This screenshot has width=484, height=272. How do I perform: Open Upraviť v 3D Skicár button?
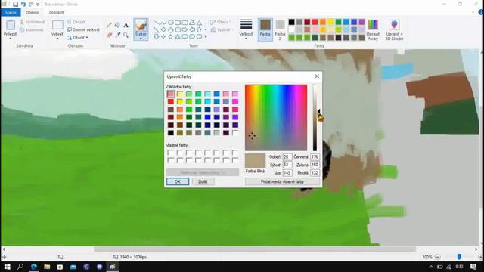pyautogui.click(x=394, y=29)
